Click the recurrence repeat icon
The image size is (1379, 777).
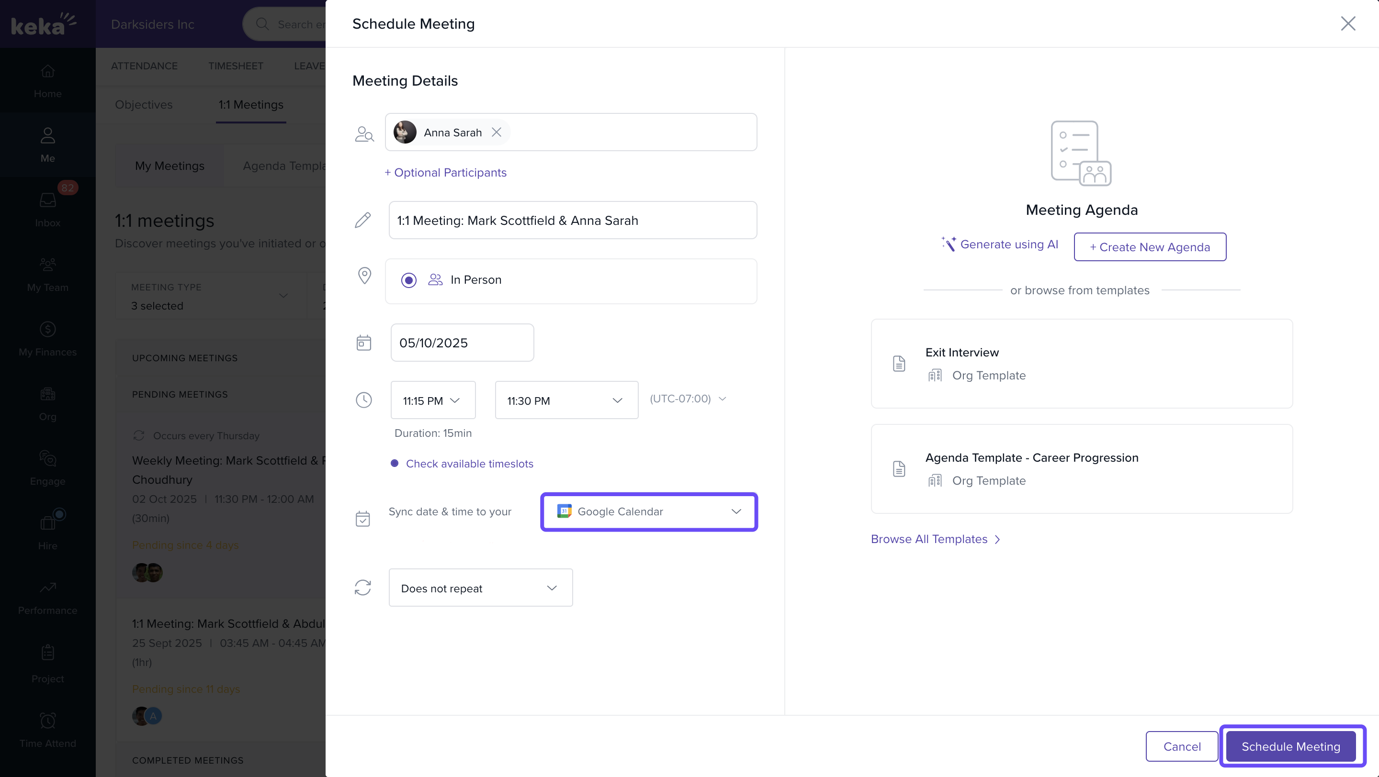click(x=363, y=588)
